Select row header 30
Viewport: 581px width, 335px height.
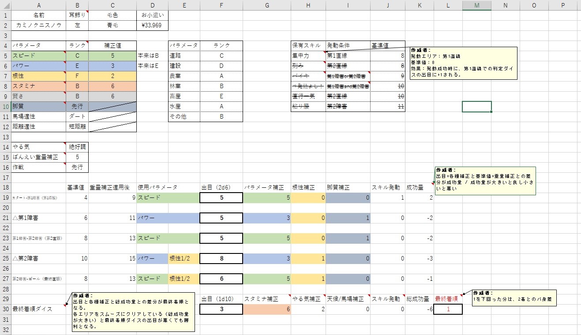point(5,309)
